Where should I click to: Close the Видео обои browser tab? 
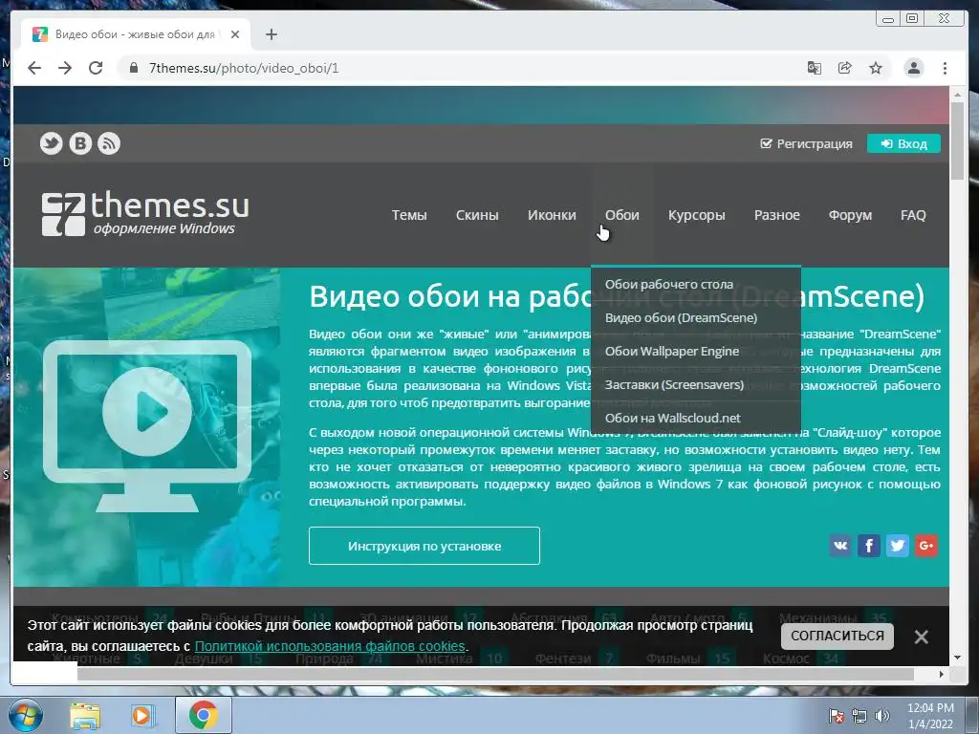tap(235, 34)
